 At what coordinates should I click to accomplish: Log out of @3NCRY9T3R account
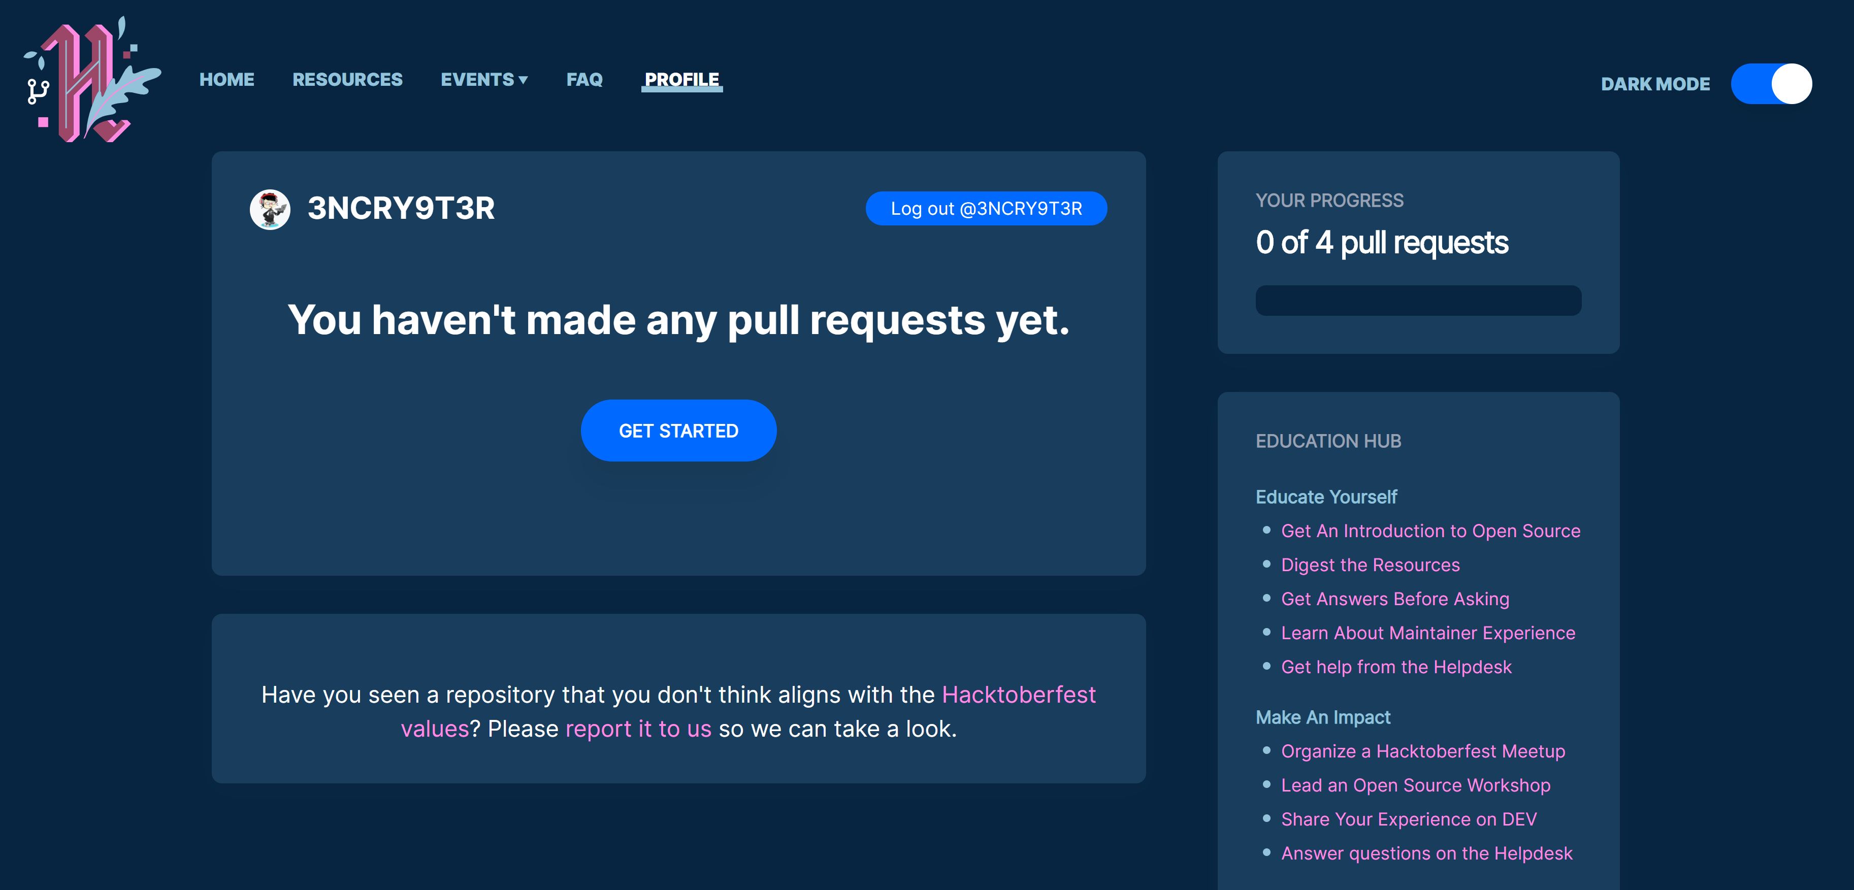[x=985, y=209]
